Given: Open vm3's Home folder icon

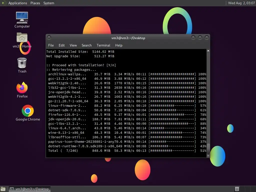Looking at the screenshot, I should pyautogui.click(x=22, y=40).
